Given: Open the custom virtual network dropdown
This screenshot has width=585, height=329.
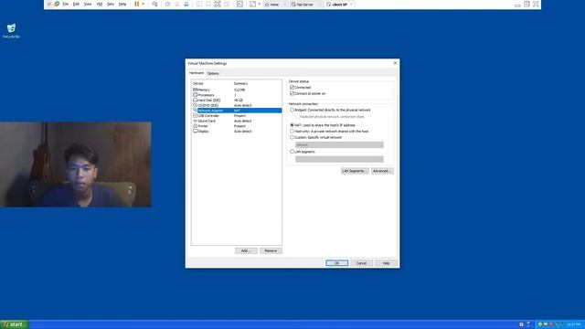Looking at the screenshot, I should coord(339,144).
